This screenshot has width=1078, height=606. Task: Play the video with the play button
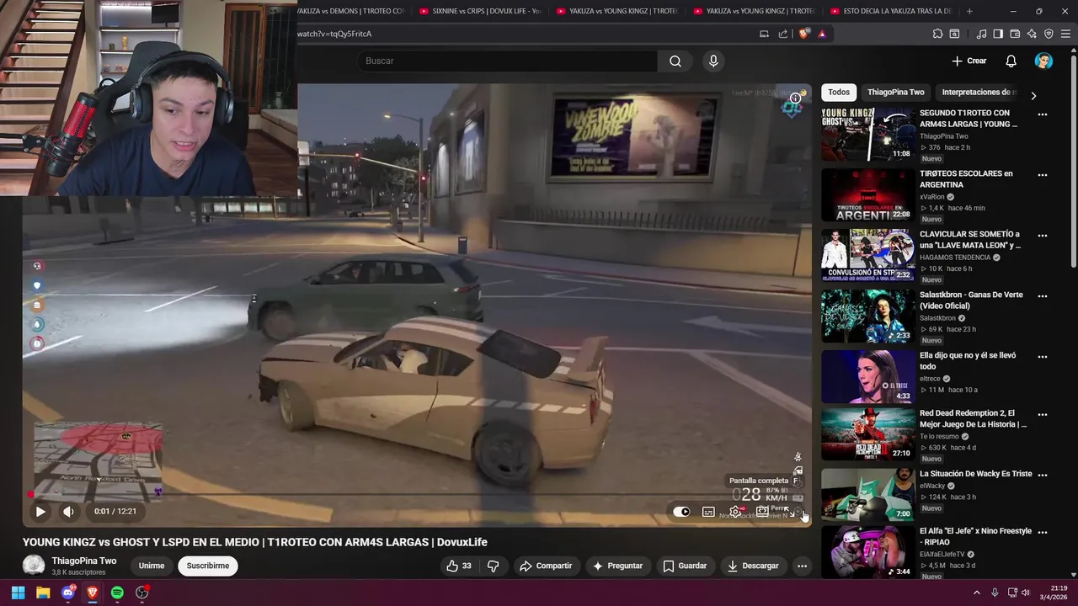click(40, 511)
